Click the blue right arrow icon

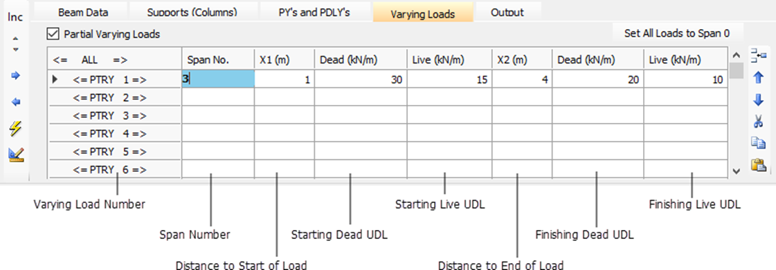15,76
